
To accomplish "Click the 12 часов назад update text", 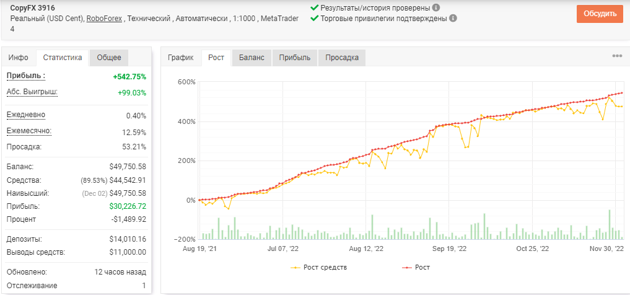I will click(120, 272).
